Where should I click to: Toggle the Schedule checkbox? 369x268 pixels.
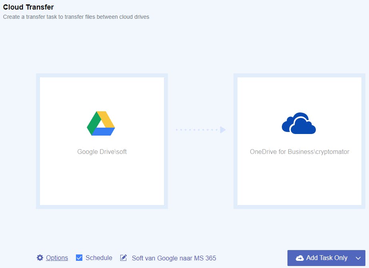click(x=79, y=258)
